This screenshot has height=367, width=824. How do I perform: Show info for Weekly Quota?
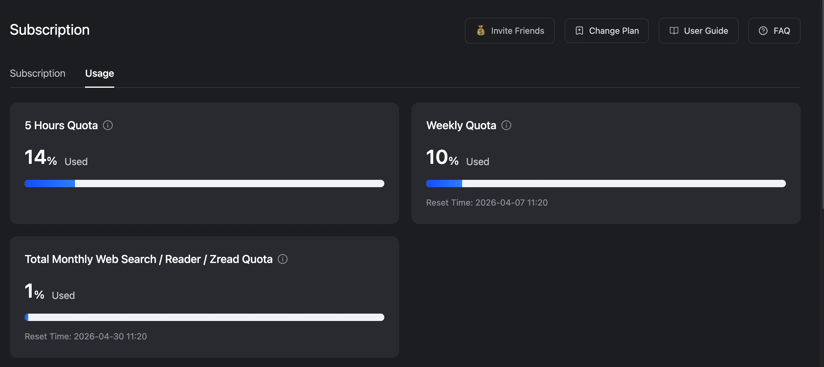pos(506,125)
